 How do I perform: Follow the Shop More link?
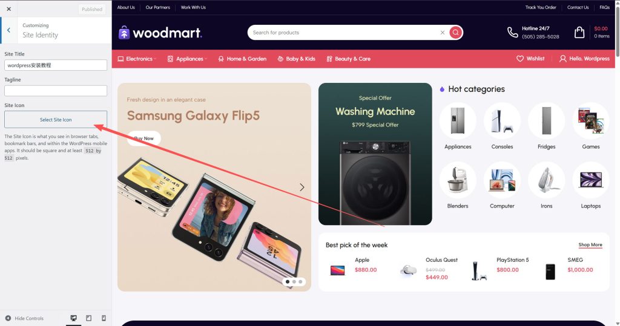click(590, 244)
